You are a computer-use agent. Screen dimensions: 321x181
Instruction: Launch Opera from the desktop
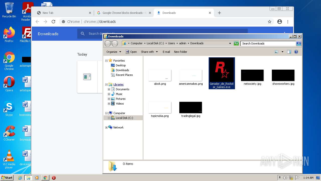(9, 84)
